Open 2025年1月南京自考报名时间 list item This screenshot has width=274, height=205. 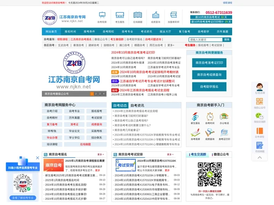(x=62, y=180)
